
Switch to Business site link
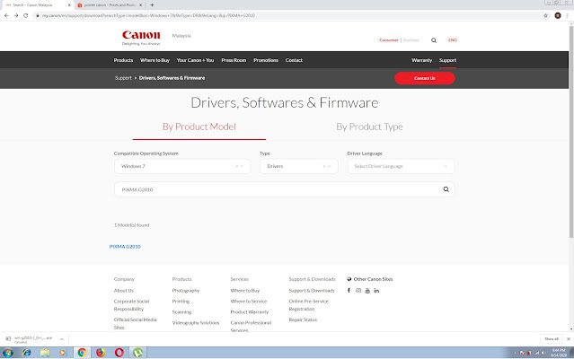411,40
